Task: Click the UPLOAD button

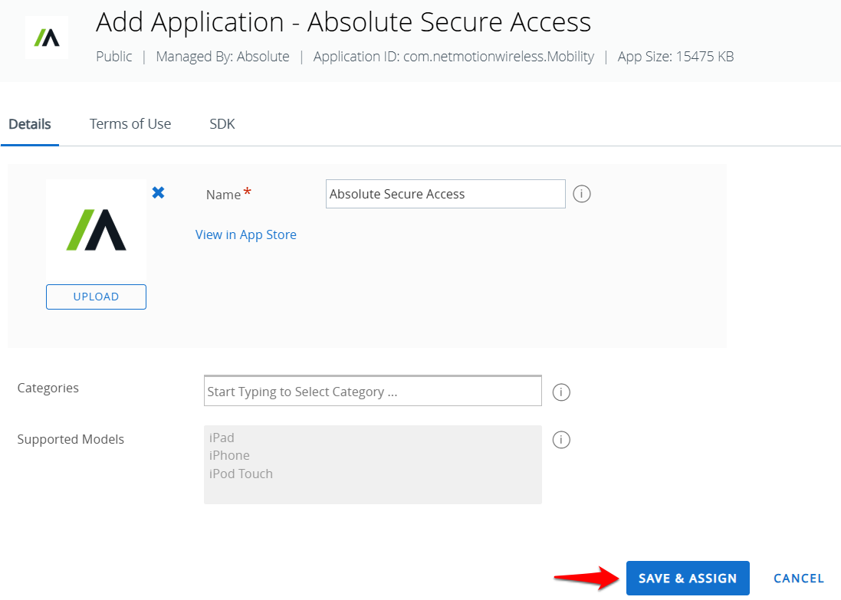Action: tap(96, 297)
